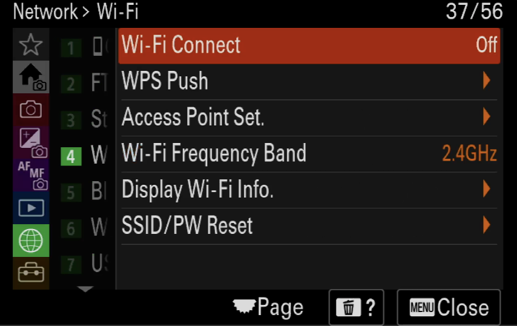Change Wi-Fi Frequency Band 2.4GHz value

[469, 153]
